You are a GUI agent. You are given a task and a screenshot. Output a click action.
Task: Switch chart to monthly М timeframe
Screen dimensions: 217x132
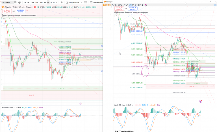(x=54, y=2)
